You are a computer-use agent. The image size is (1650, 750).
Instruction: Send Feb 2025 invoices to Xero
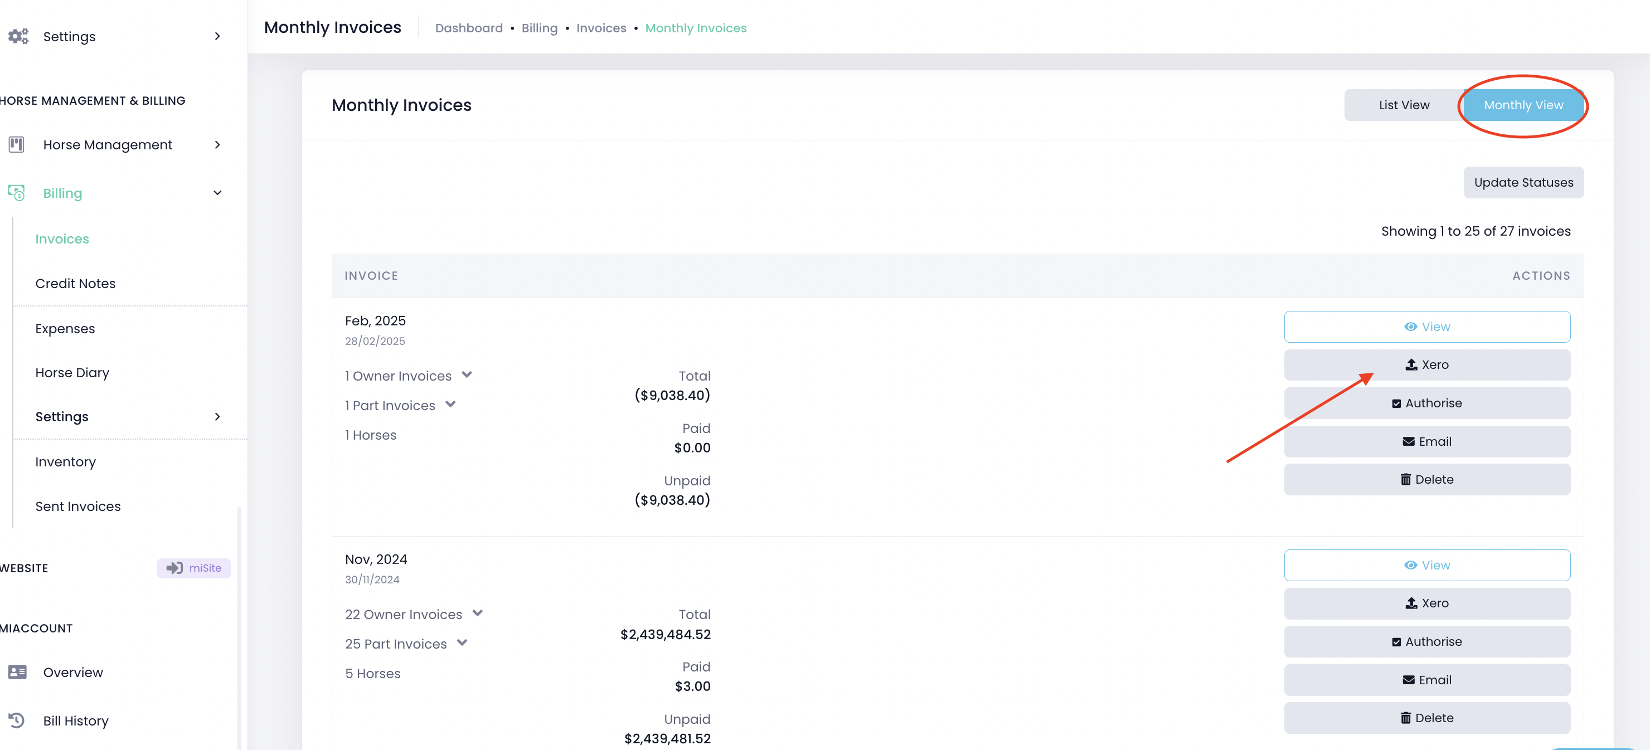click(1427, 364)
